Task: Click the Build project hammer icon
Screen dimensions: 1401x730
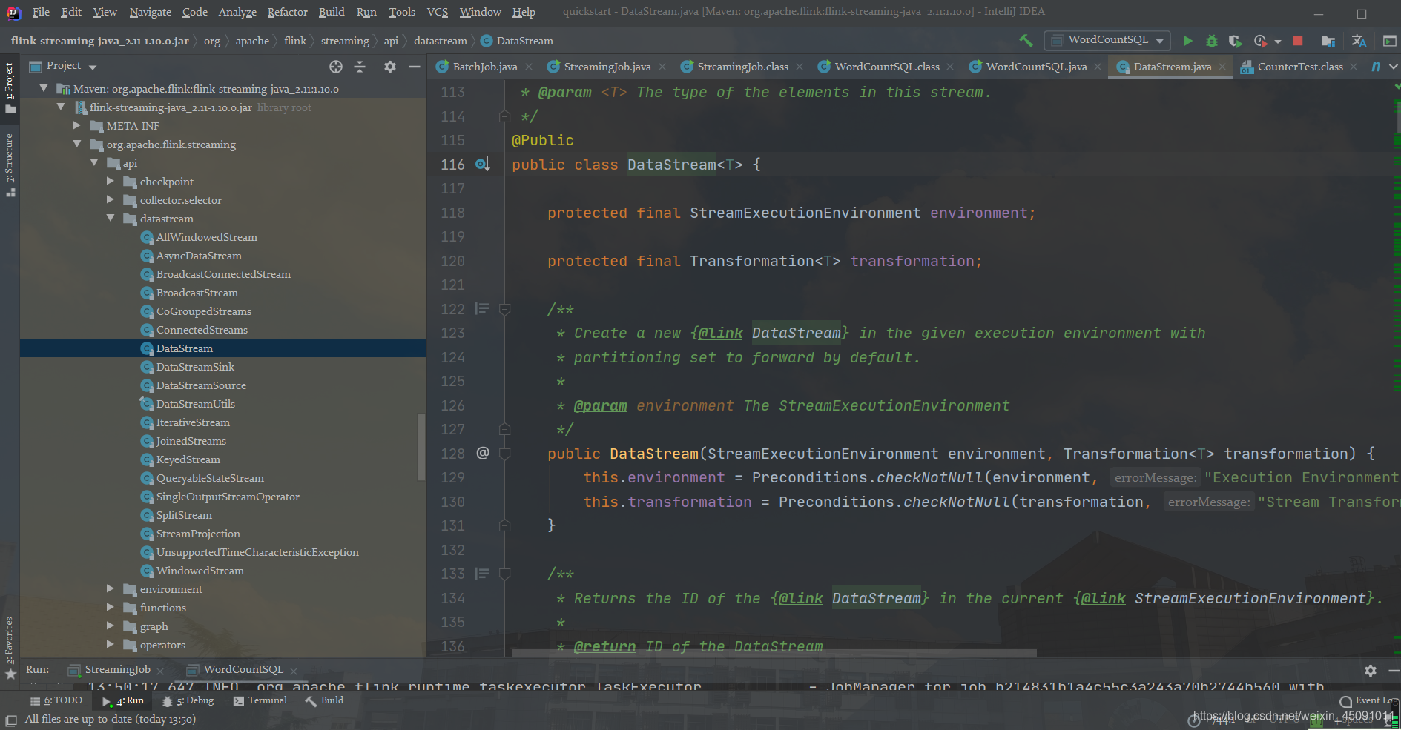Action: coord(1026,41)
